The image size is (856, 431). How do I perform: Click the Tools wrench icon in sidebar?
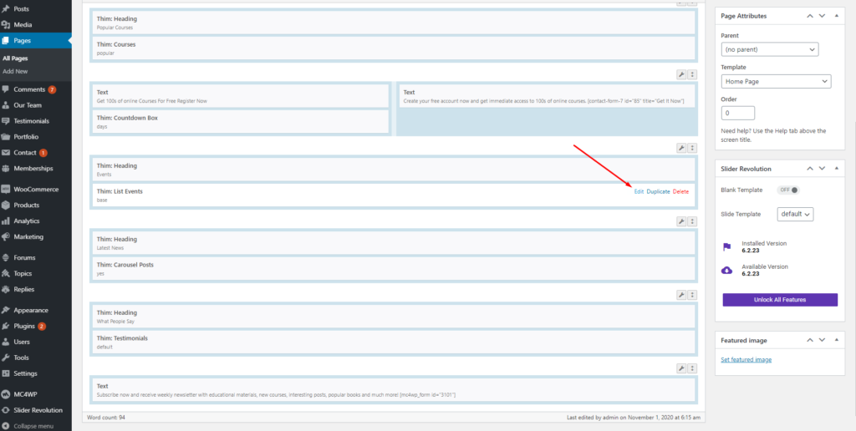click(x=6, y=357)
